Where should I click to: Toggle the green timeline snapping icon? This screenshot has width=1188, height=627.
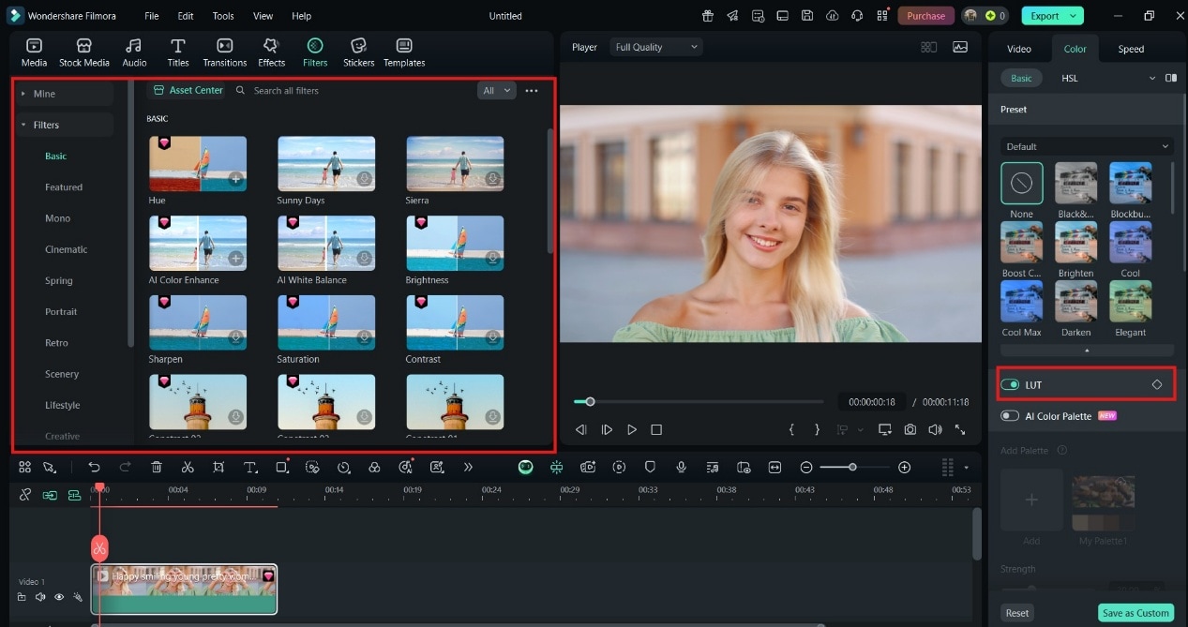pos(556,467)
